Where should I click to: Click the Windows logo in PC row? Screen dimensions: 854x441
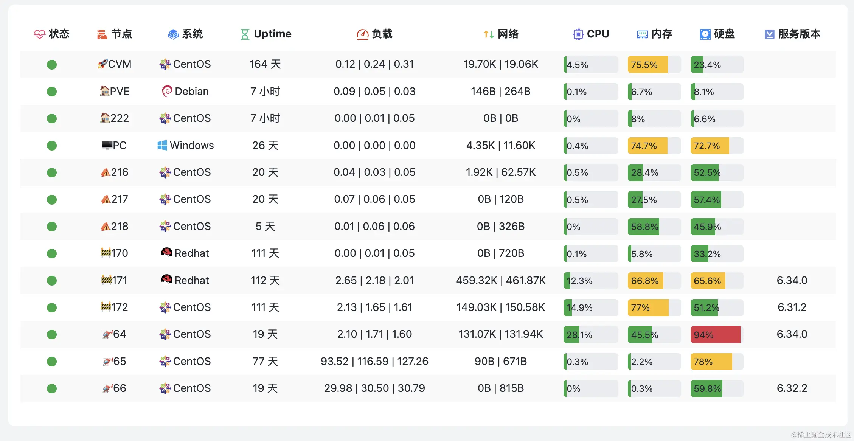(x=162, y=145)
